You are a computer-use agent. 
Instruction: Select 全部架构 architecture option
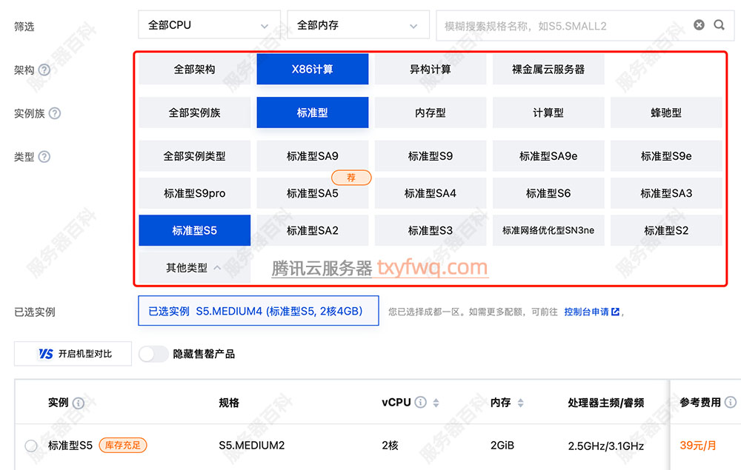(x=194, y=70)
